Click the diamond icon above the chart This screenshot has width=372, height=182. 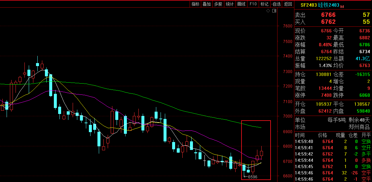(x=268, y=11)
